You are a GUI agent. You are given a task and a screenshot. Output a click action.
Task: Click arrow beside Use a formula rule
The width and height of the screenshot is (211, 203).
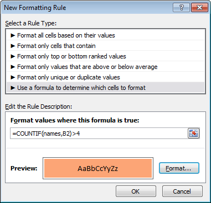point(13,88)
